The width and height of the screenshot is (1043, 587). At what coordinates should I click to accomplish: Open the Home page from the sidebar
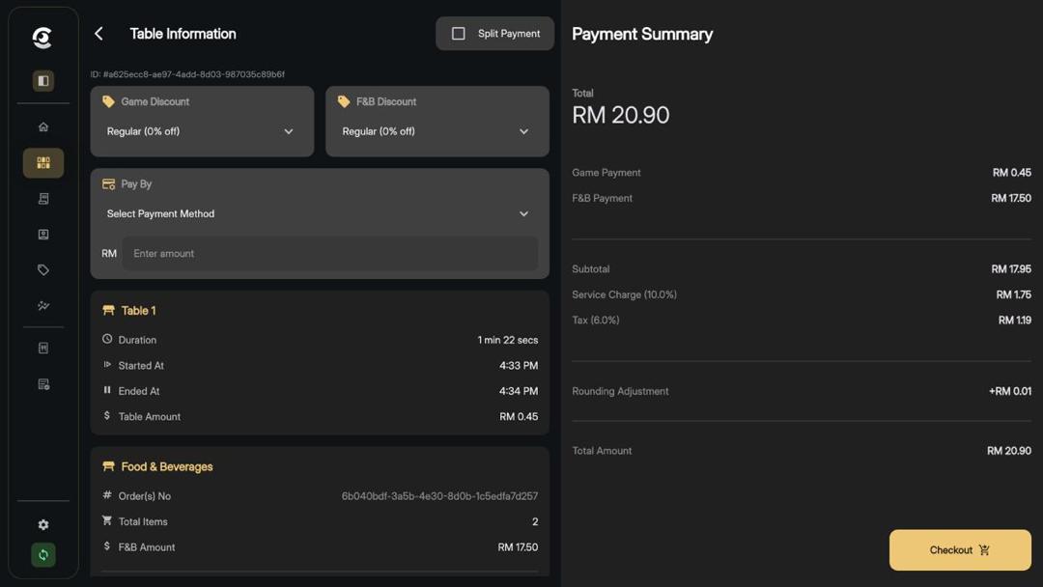click(42, 126)
